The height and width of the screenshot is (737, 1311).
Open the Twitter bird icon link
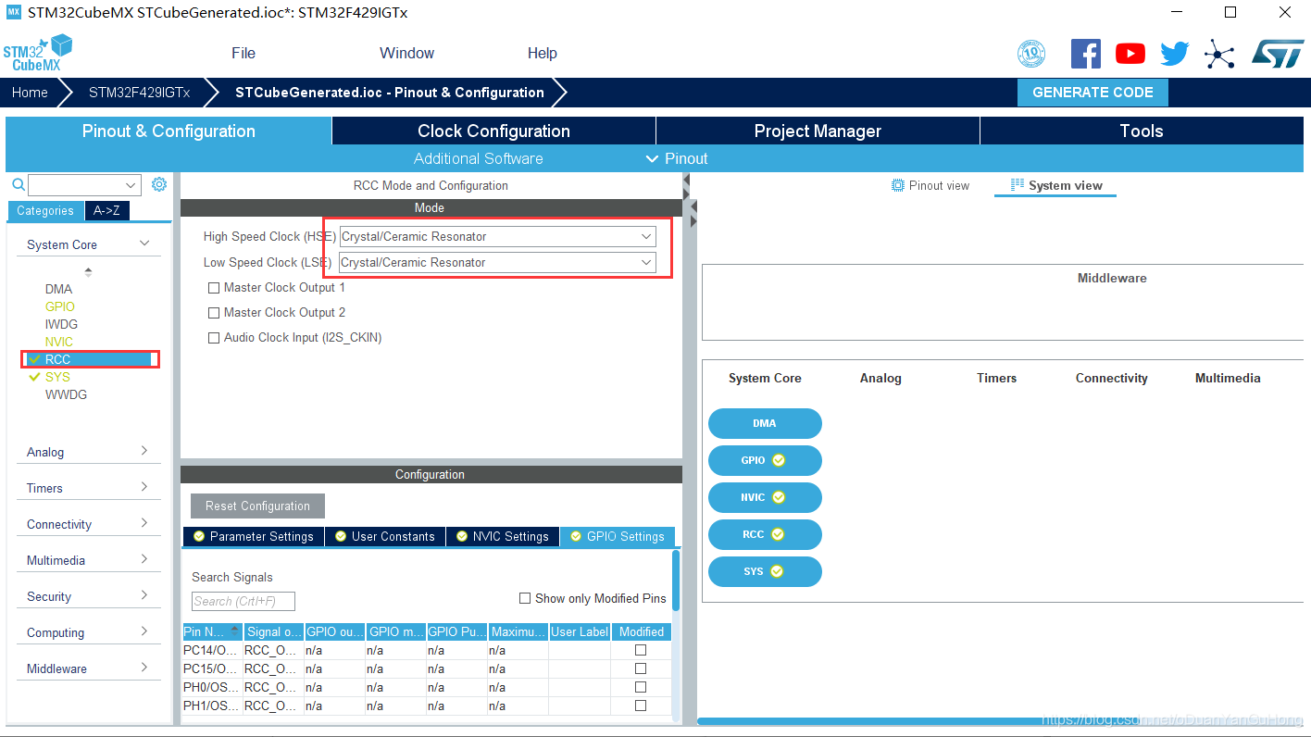pyautogui.click(x=1174, y=54)
